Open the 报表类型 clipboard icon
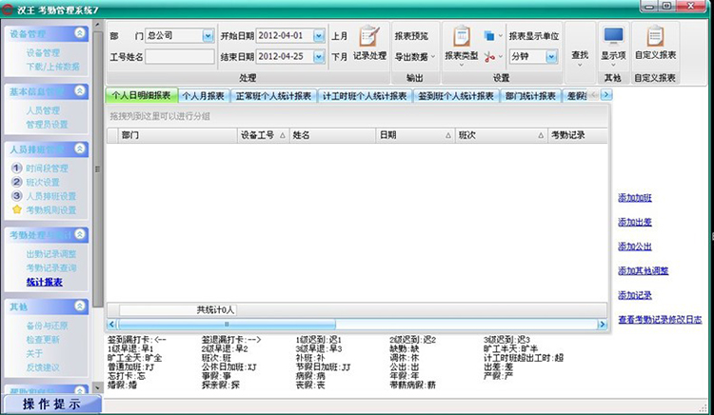The width and height of the screenshot is (714, 415). coord(462,36)
